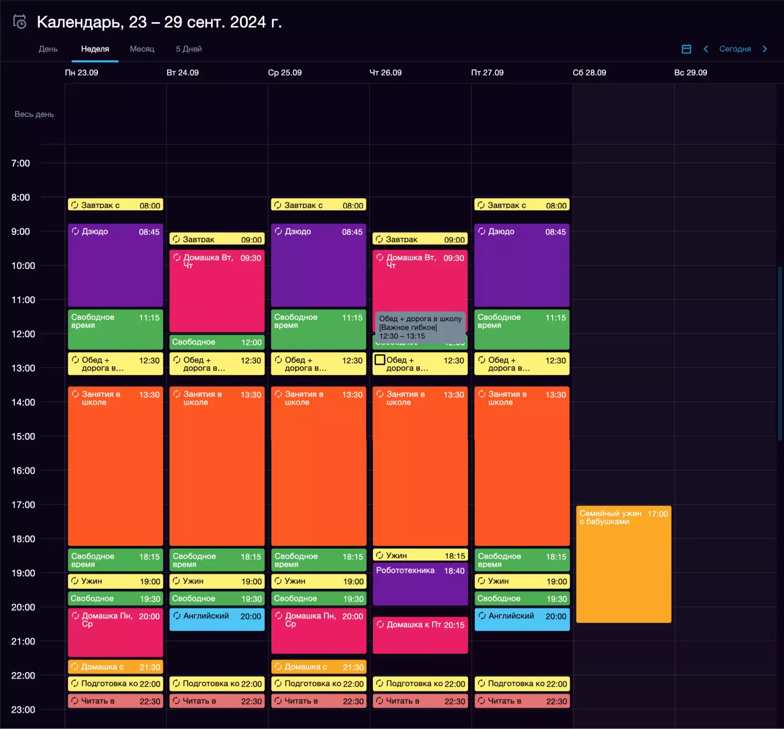Click the Ср 25.09 day header
This screenshot has width=784, height=729.
[285, 73]
